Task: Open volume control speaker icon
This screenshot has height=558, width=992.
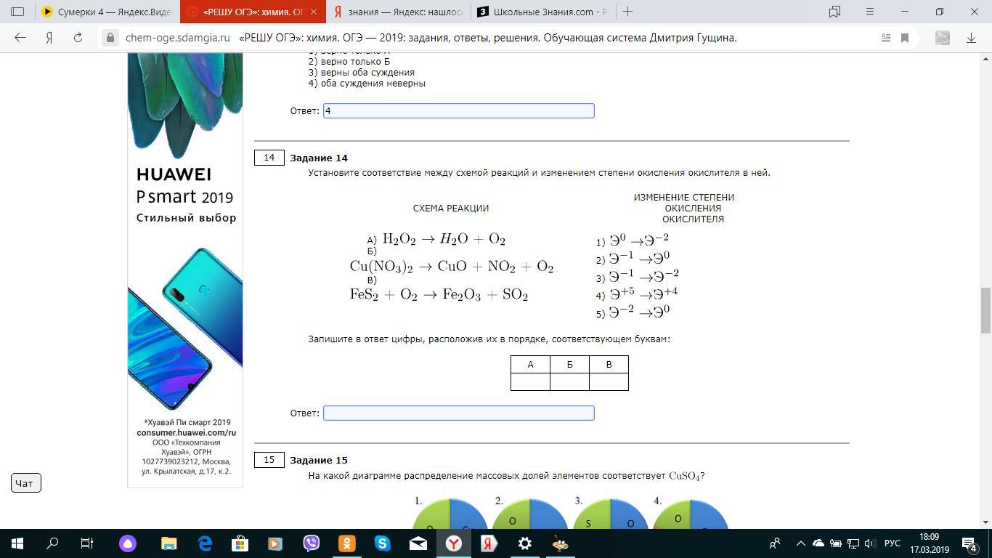Action: 870,543
